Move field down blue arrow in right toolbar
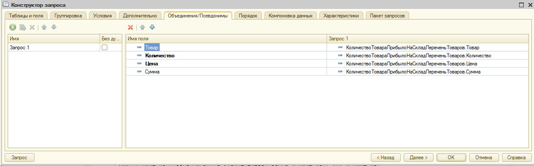Screen dimensions: 534x166 point(152,27)
